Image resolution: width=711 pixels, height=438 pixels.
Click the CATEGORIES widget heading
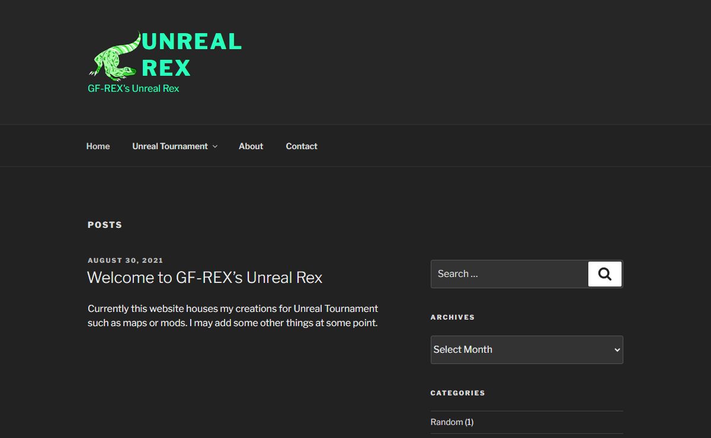pos(458,393)
